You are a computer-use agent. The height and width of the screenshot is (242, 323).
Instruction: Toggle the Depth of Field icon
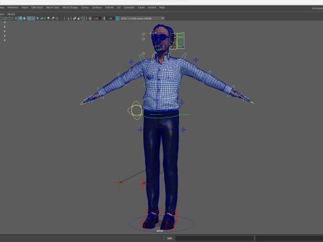click(x=61, y=18)
